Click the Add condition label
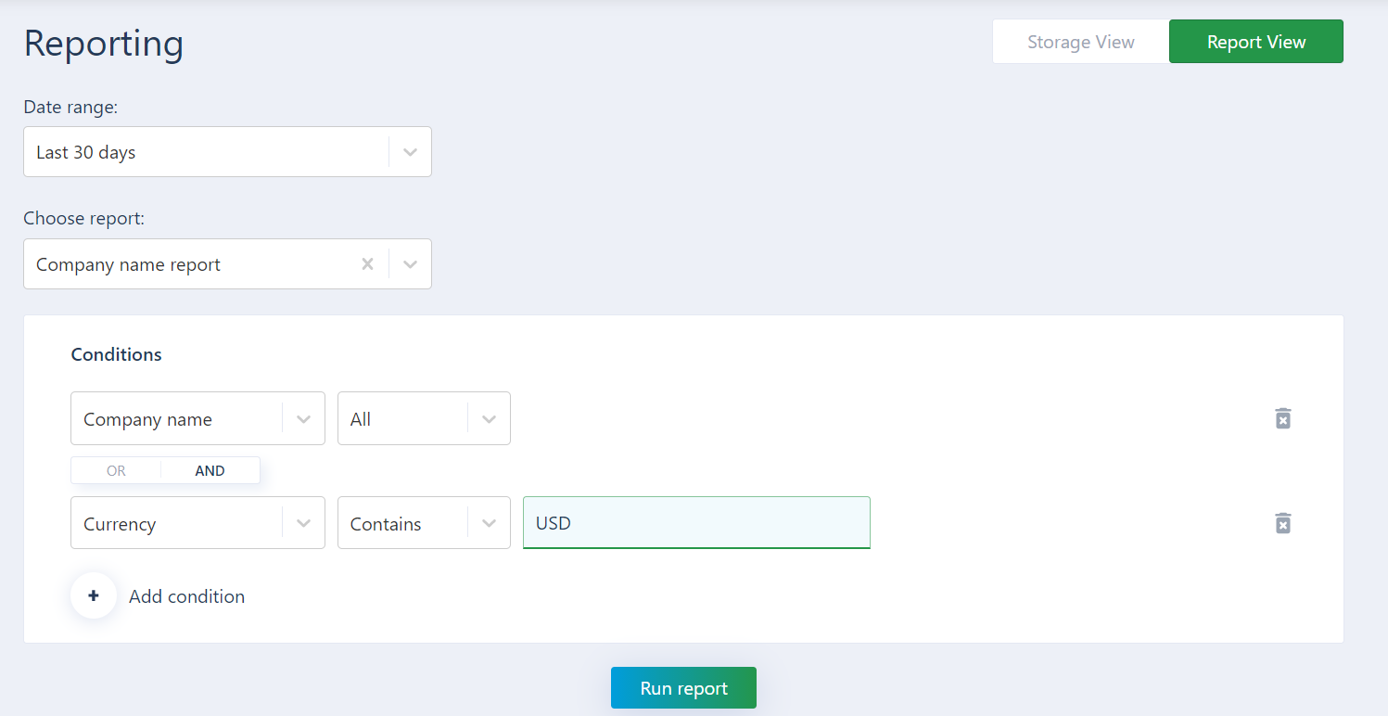Image resolution: width=1388 pixels, height=716 pixels. (x=187, y=596)
